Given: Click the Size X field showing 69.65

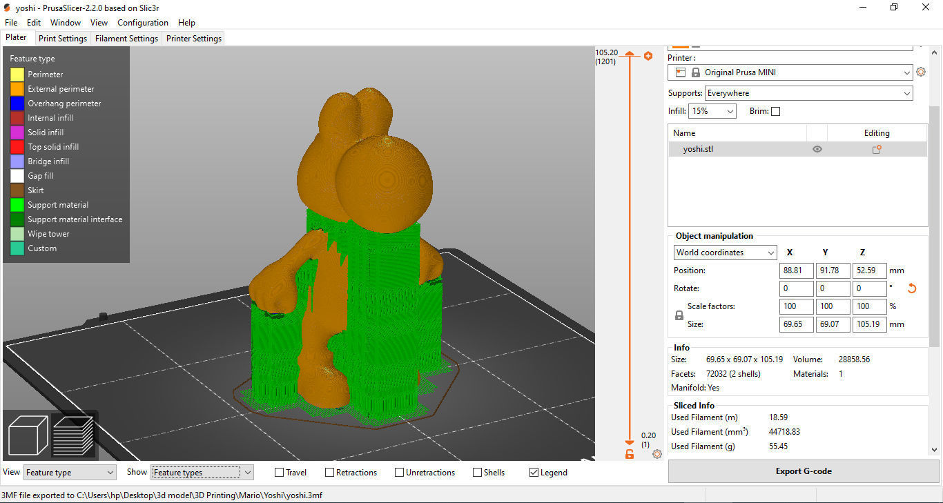Looking at the screenshot, I should click(796, 324).
